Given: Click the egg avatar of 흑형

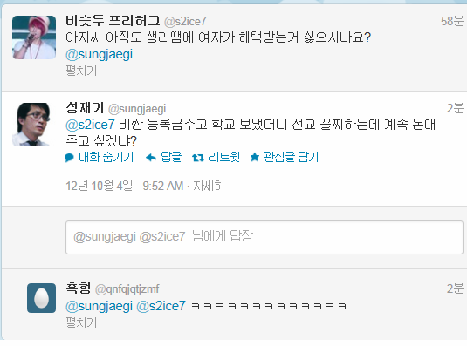Looking at the screenshot, I should (41, 298).
